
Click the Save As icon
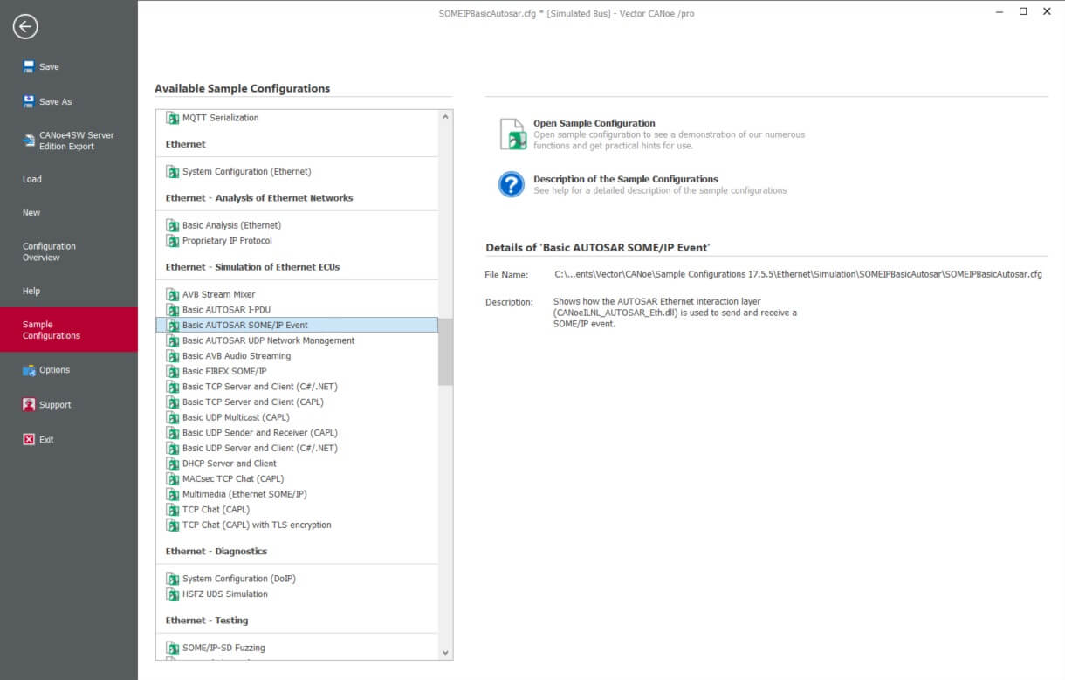[x=29, y=101]
